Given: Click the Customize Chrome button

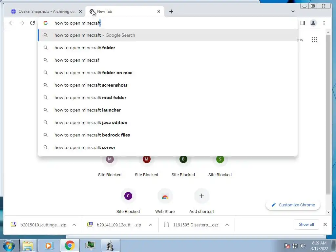Looking at the screenshot, I should coord(293,205).
